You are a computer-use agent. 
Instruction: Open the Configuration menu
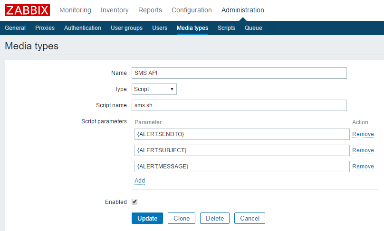[192, 10]
